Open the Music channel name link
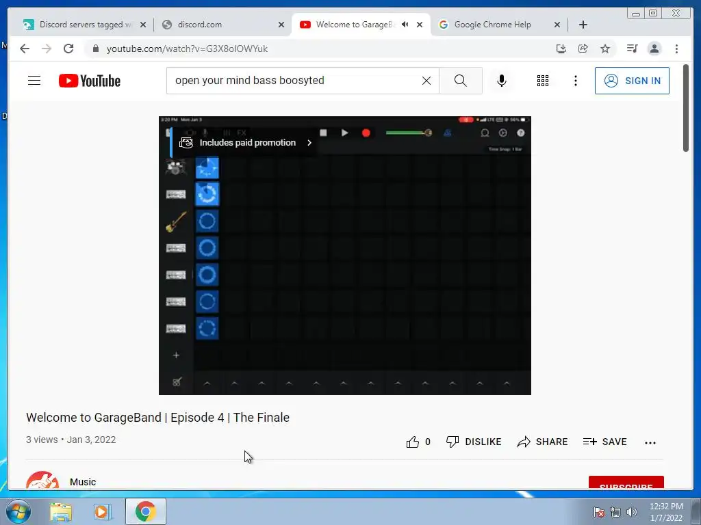 coord(83,482)
